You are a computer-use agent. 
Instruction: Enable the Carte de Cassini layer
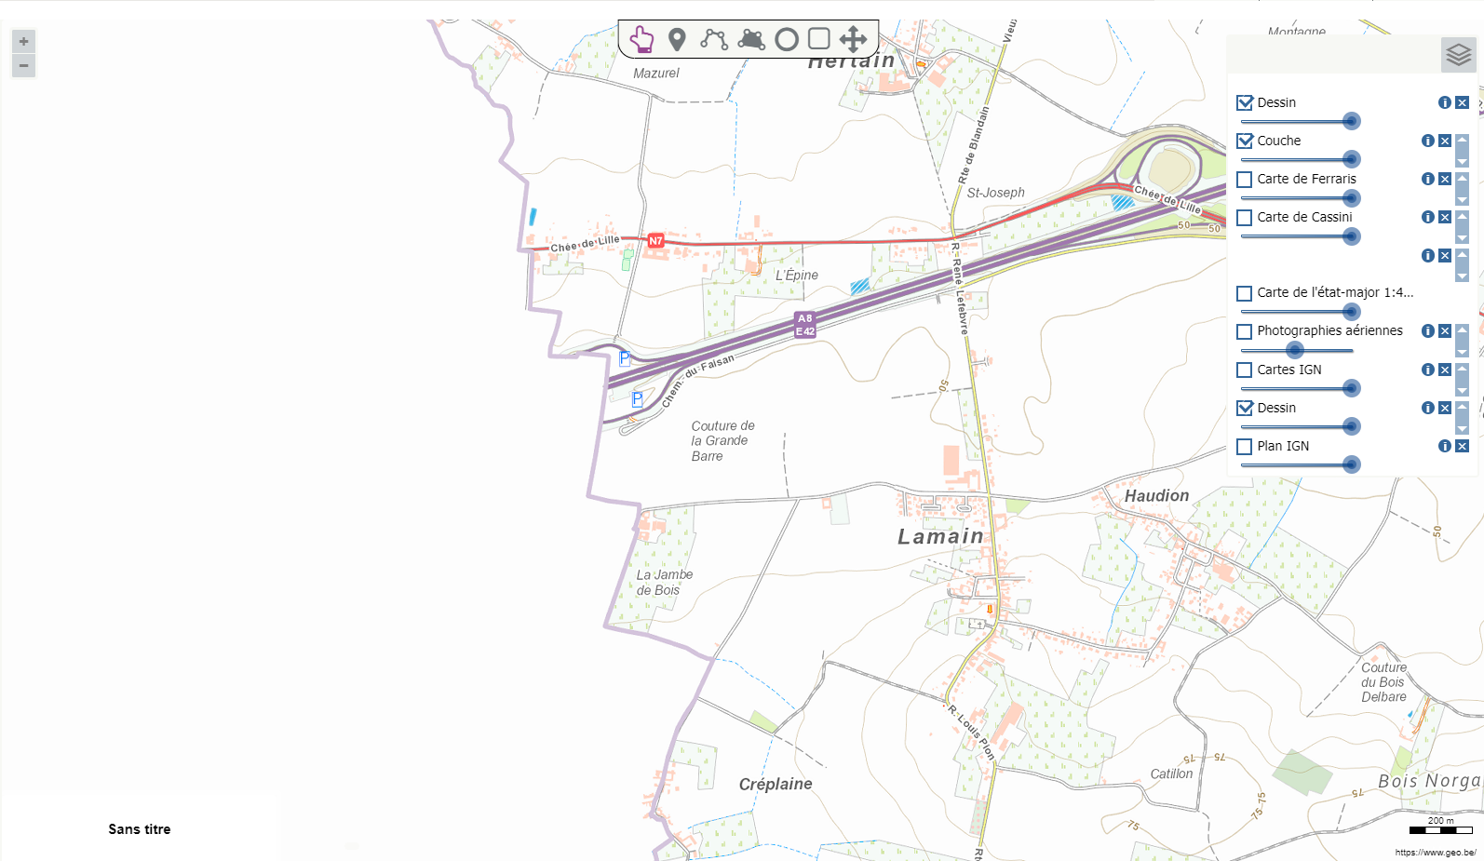pyautogui.click(x=1245, y=218)
